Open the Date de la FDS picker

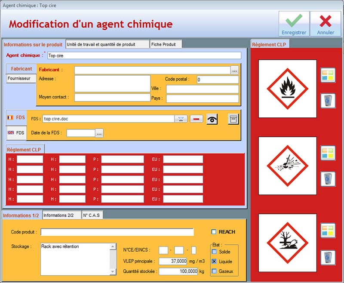[99, 133]
